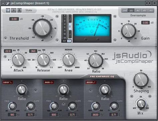Toggle the HIGH band EQ button
This screenshot has height=121, width=158.
click(x=91, y=82)
